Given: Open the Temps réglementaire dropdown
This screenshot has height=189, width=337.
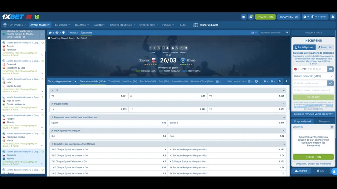Looking at the screenshot, I should coord(62,81).
